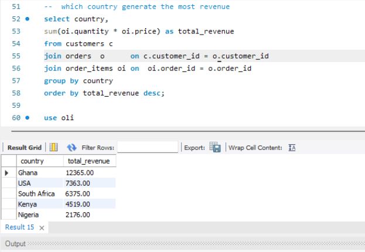
Task: Toggle Wrap Cell Content icon
Action: [292, 148]
